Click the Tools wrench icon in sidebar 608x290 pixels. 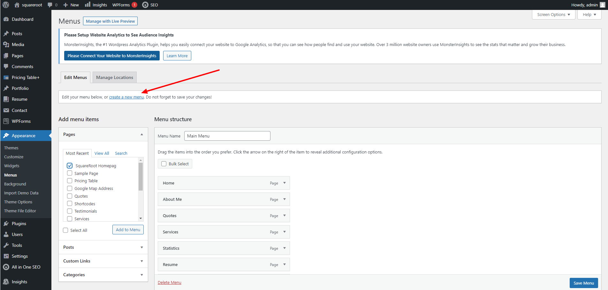pyautogui.click(x=6, y=245)
